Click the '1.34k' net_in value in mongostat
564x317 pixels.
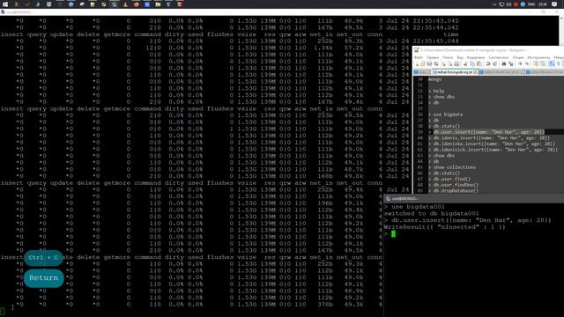pos(323,48)
